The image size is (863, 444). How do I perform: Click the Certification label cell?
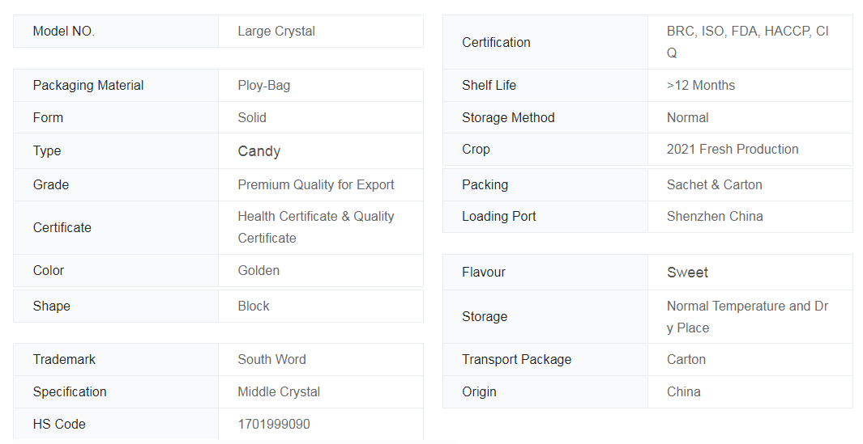tap(545, 42)
